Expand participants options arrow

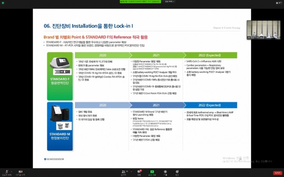[131, 171]
